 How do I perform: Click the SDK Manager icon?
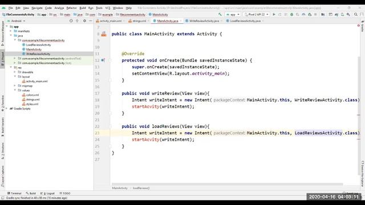pyautogui.click(x=348, y=14)
